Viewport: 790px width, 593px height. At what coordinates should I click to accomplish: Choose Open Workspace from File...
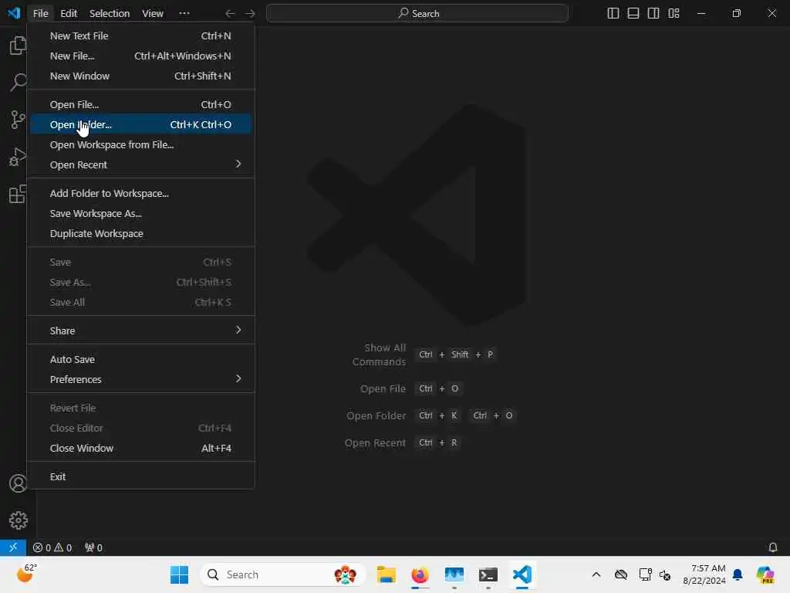coord(140,144)
